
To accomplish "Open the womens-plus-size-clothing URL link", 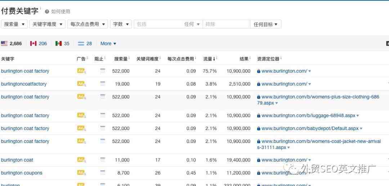I will pos(318,100).
